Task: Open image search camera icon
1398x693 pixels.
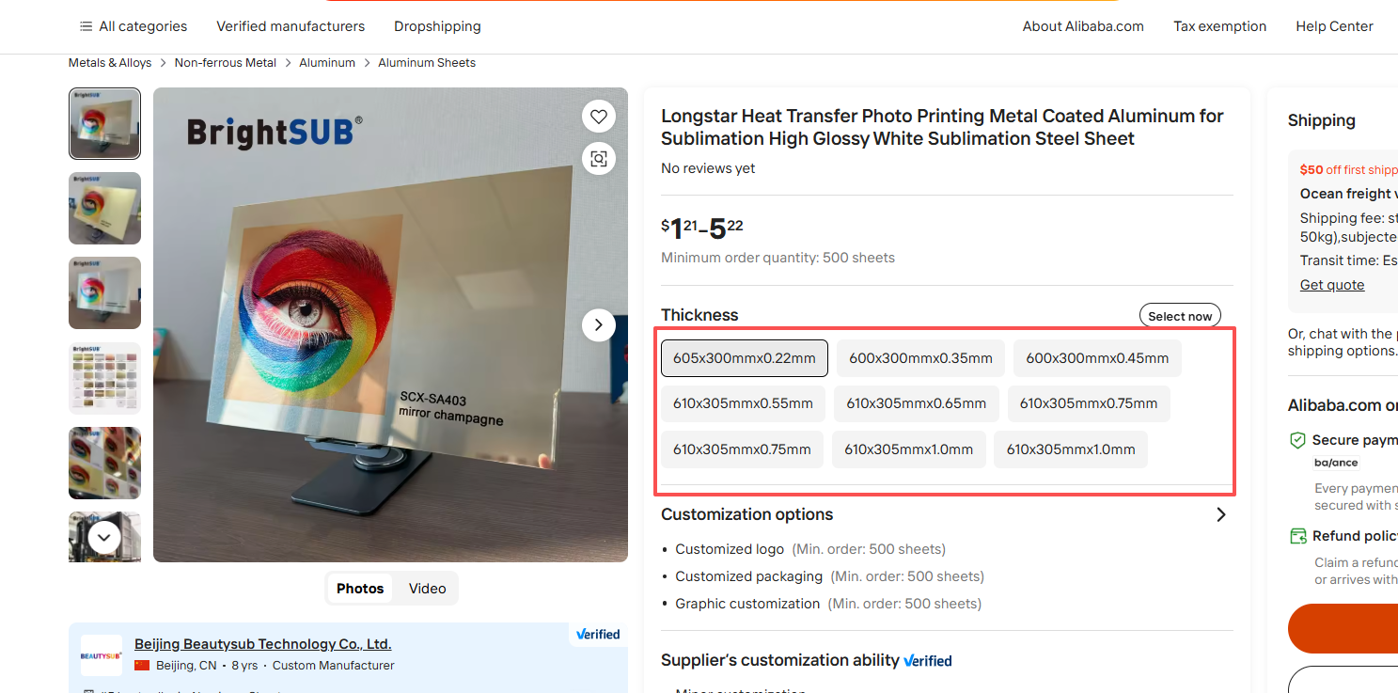Action: (599, 159)
